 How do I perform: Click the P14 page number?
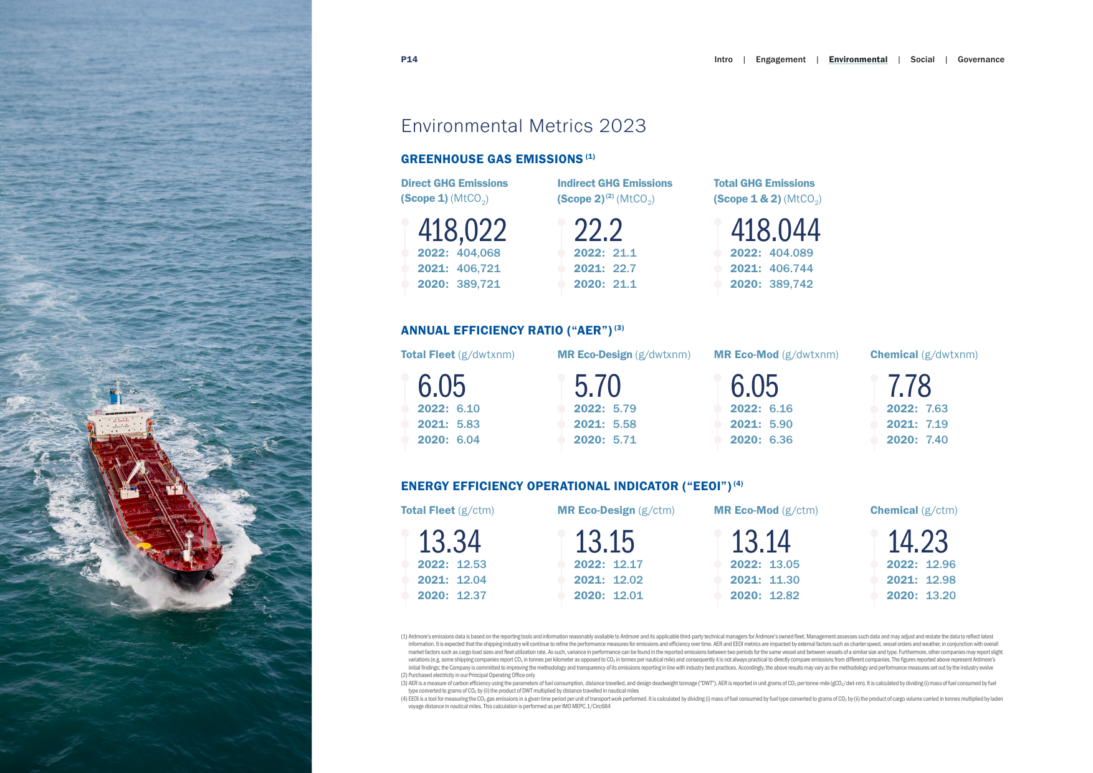[409, 60]
